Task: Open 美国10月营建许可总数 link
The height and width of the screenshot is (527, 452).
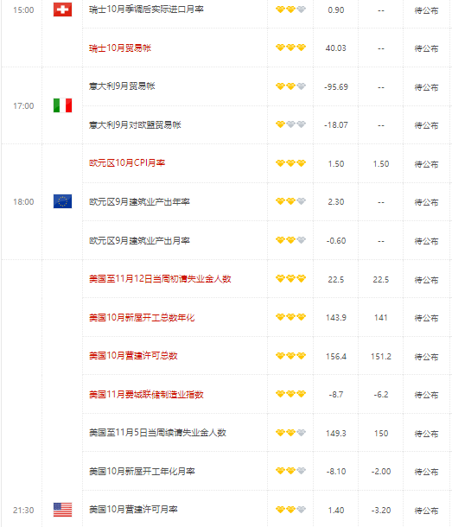Action: coord(133,356)
